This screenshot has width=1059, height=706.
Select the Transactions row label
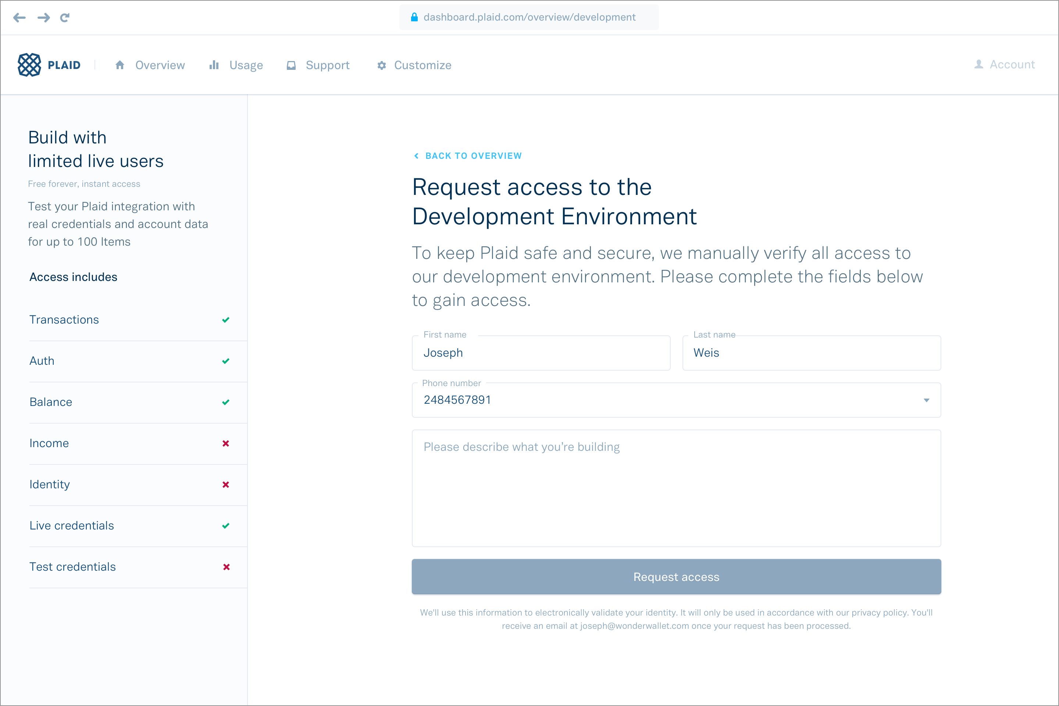(x=64, y=320)
